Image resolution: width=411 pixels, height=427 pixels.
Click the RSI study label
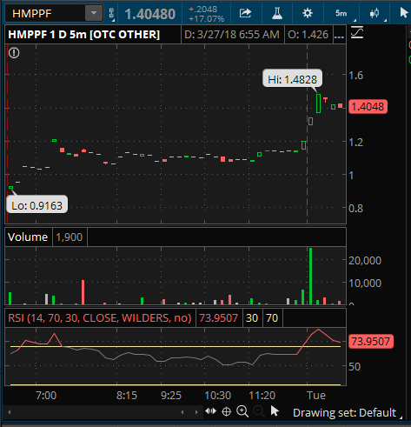pos(100,318)
